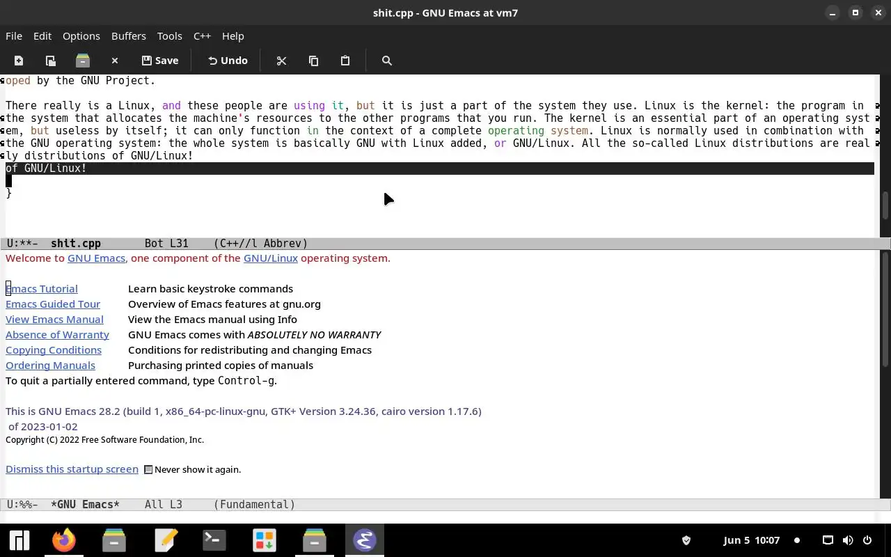Click the highlighted 'of GNU/Linux!' line

point(439,168)
